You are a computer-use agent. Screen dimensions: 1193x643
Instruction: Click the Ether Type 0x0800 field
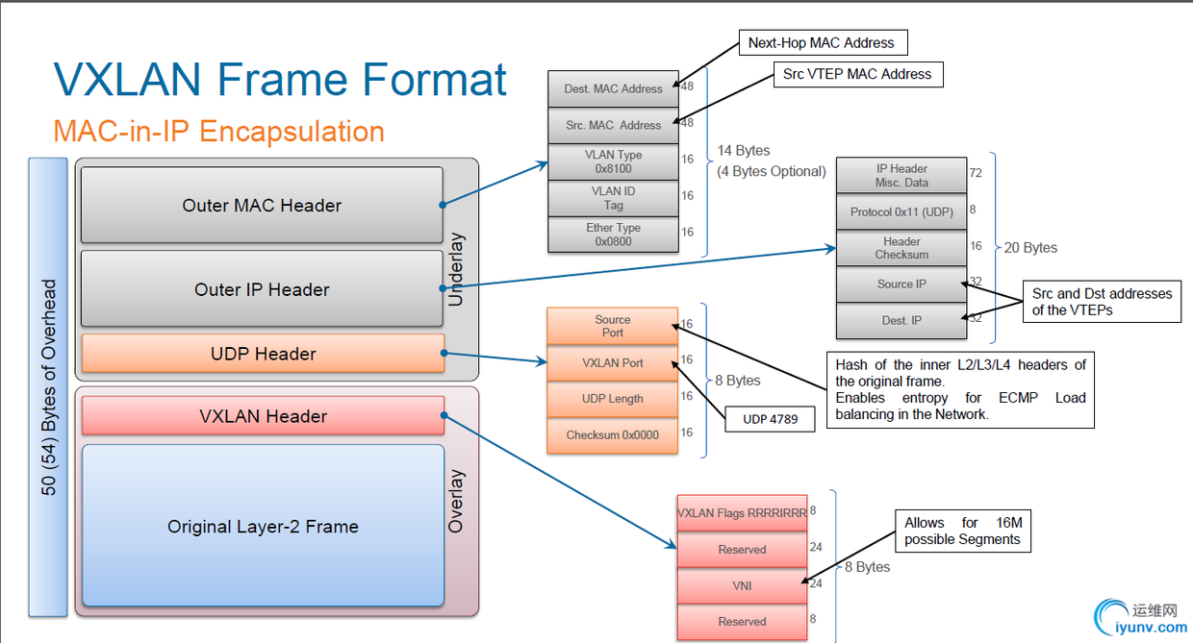pos(613,235)
